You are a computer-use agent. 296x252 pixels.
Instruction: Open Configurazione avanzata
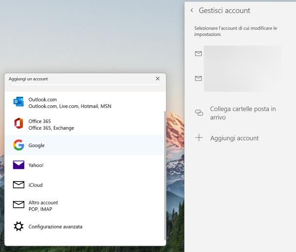(x=84, y=226)
